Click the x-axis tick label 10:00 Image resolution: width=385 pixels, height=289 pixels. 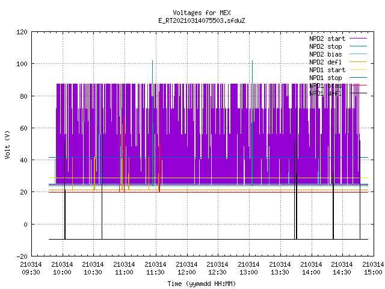pyautogui.click(x=62, y=273)
